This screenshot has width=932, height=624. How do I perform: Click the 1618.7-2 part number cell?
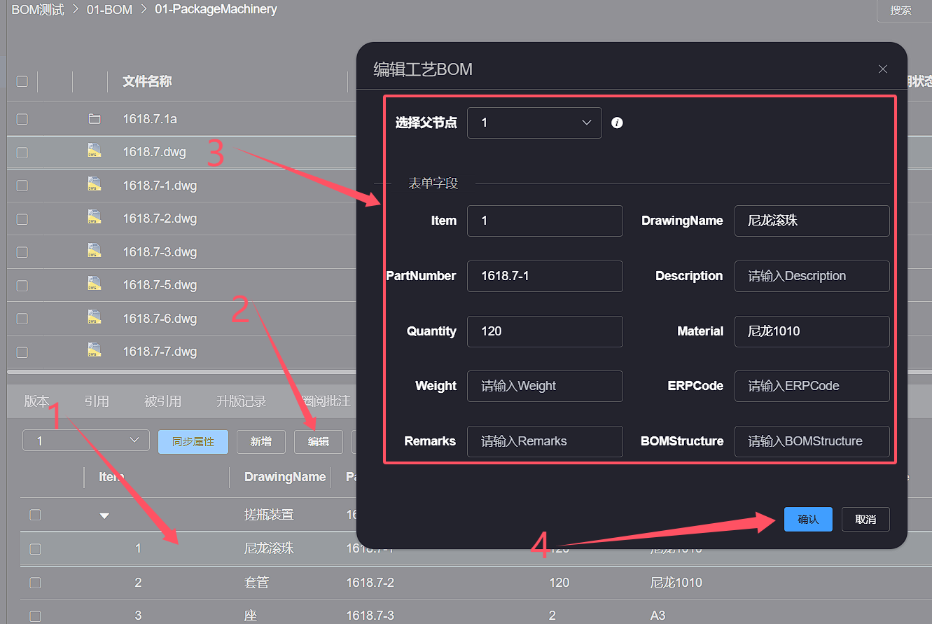coord(370,583)
